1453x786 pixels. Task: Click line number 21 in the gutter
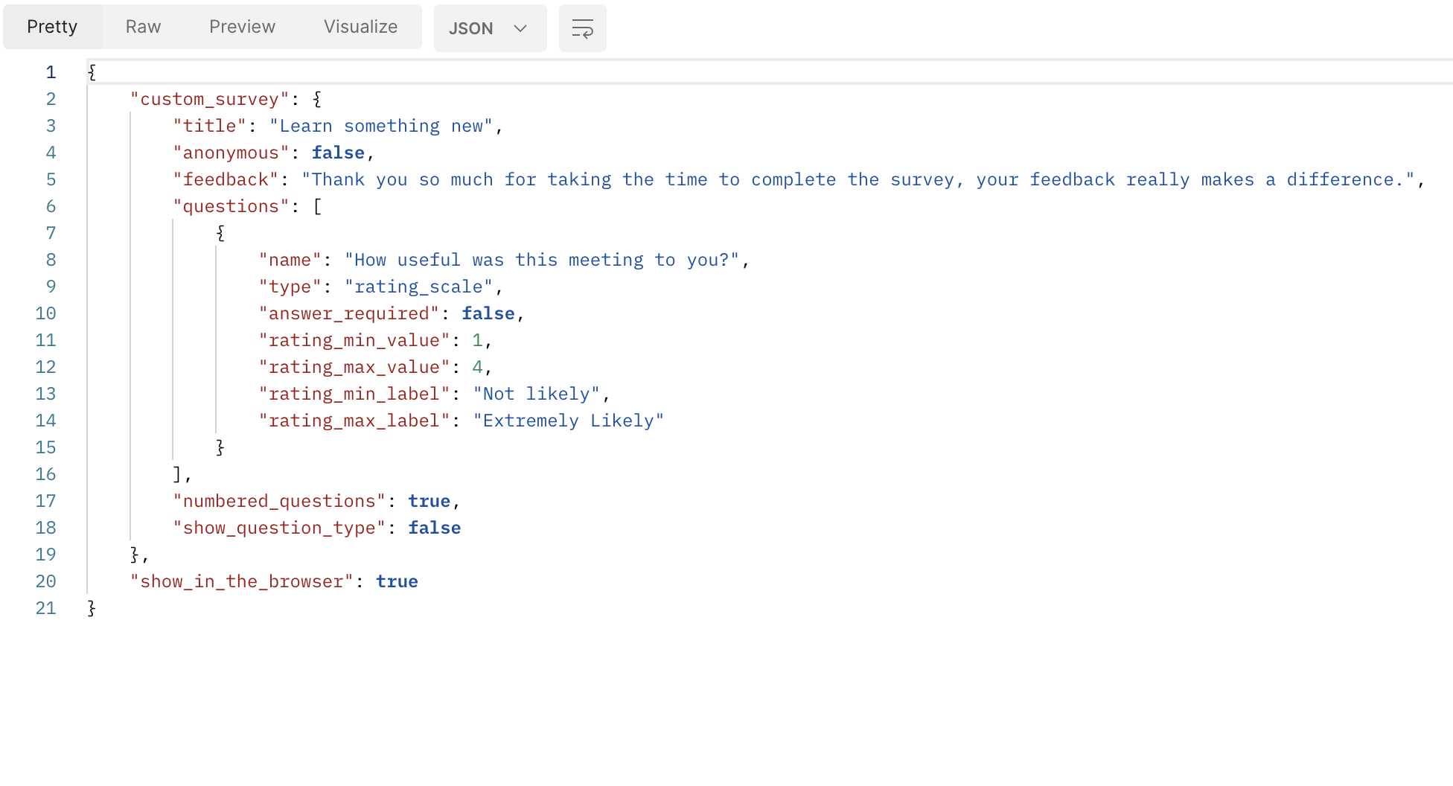(x=46, y=608)
